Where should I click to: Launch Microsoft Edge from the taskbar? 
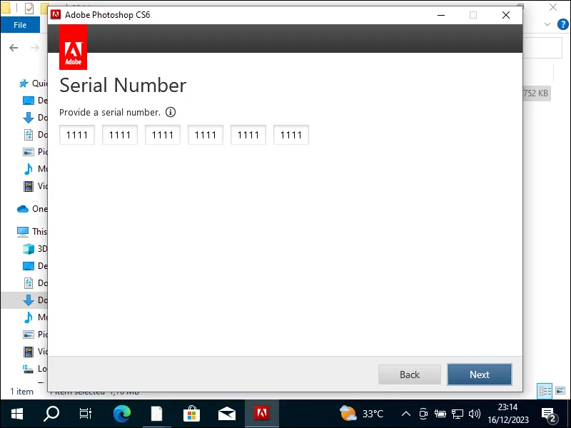[x=122, y=413]
